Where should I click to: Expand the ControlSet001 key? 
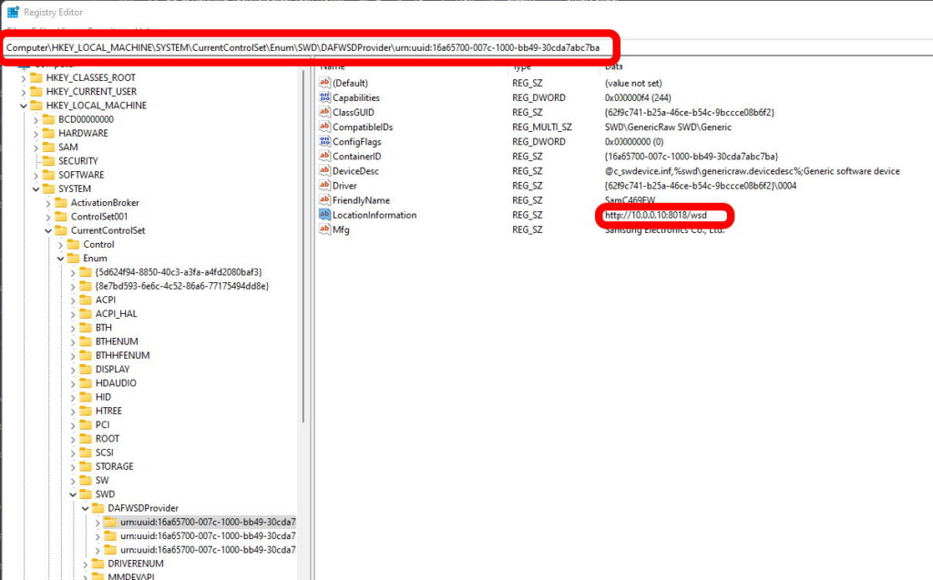(x=48, y=217)
